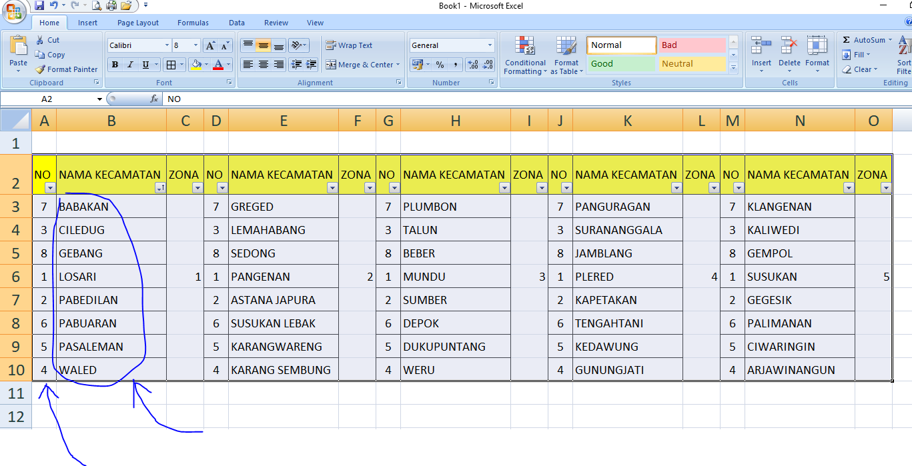Toggle Center horizontal alignment
This screenshot has height=466, width=912.
pos(264,65)
